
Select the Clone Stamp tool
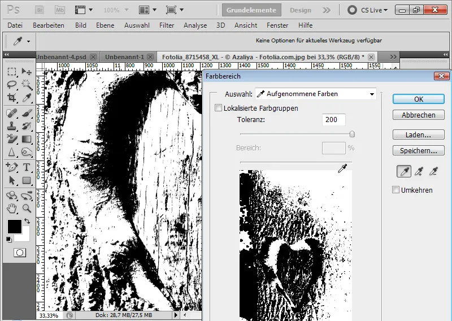tap(11, 126)
